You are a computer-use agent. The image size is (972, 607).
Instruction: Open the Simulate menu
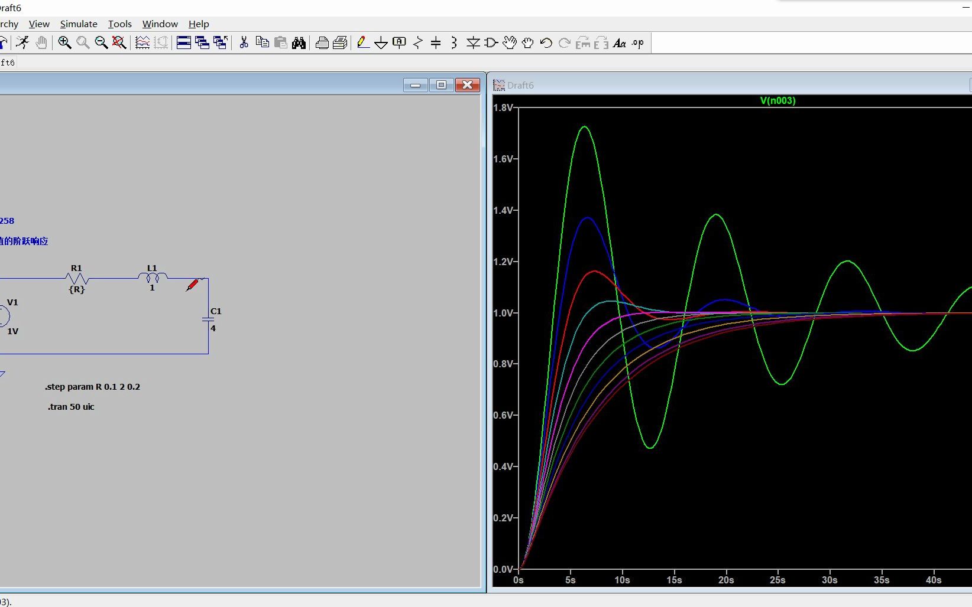[x=79, y=24]
